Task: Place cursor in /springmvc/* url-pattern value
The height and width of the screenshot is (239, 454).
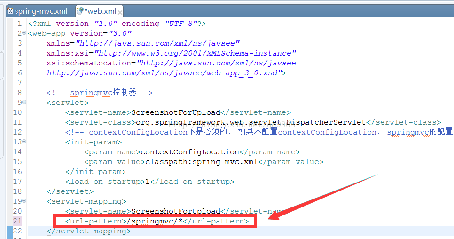Action: [154, 221]
